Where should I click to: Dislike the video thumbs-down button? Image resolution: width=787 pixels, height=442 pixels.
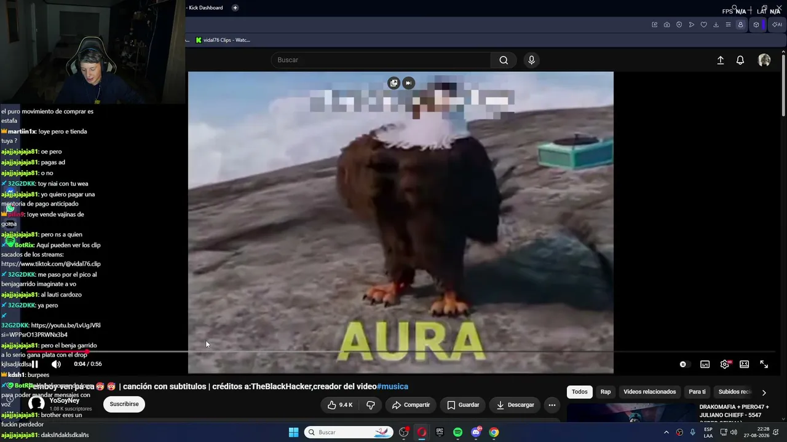tap(371, 405)
